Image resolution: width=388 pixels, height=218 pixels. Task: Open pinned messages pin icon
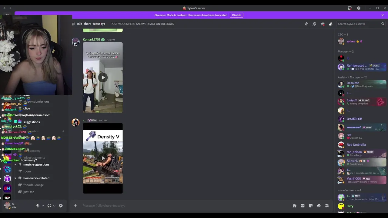pyautogui.click(x=323, y=24)
